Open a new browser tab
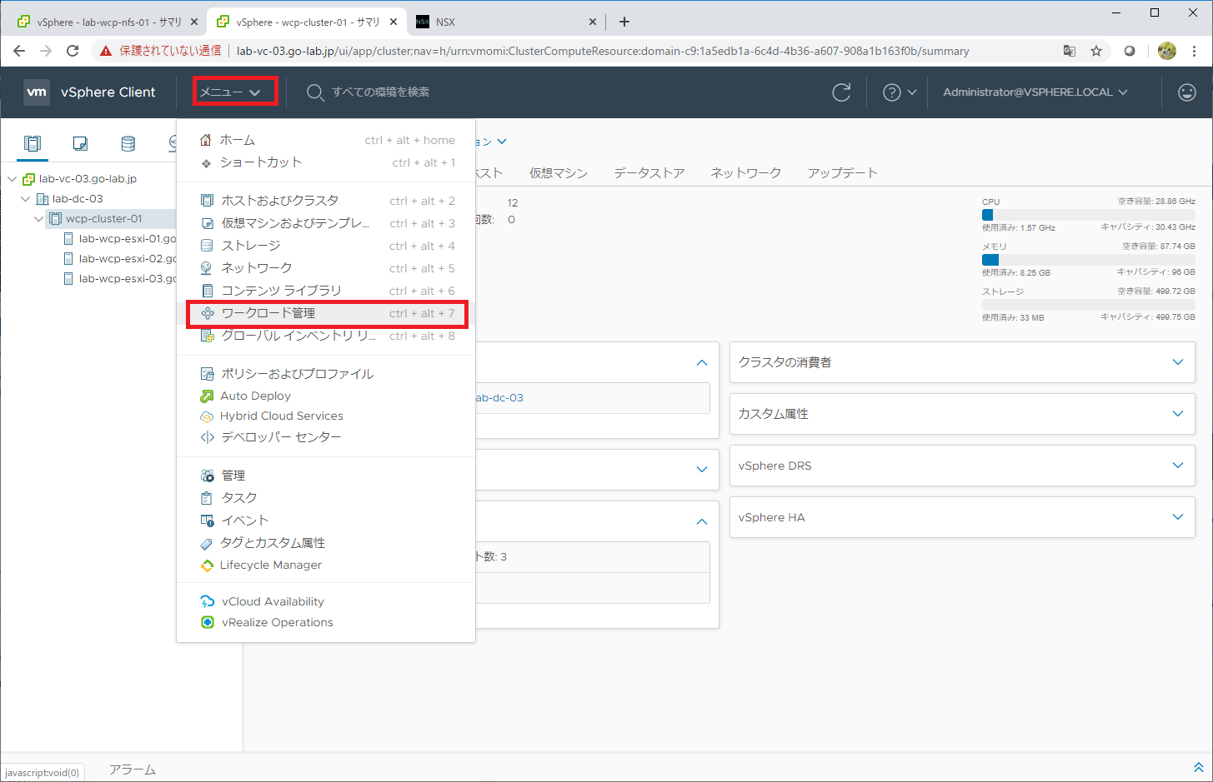Image resolution: width=1213 pixels, height=782 pixels. (x=624, y=22)
